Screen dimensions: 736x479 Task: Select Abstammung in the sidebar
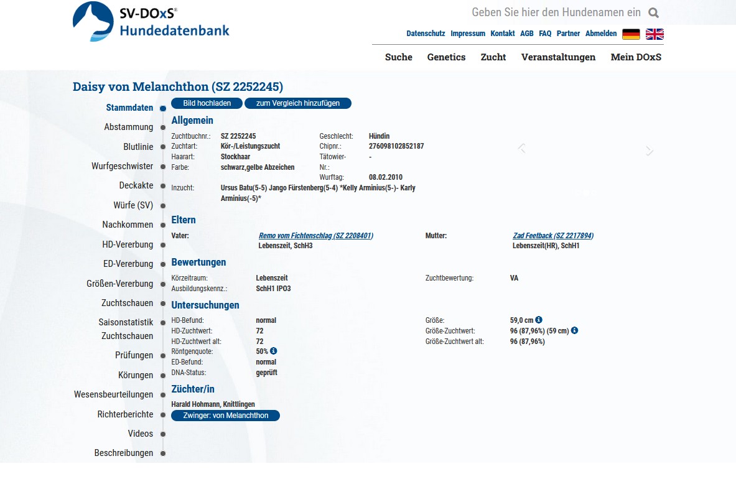click(x=128, y=127)
